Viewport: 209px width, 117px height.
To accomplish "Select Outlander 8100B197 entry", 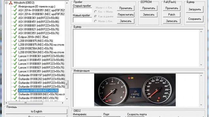I will (x=41, y=75).
